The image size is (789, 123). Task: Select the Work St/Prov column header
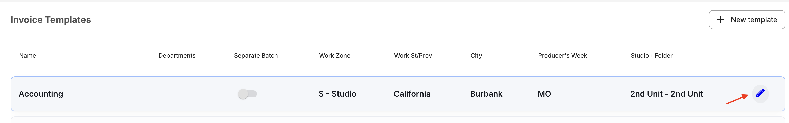coord(413,56)
